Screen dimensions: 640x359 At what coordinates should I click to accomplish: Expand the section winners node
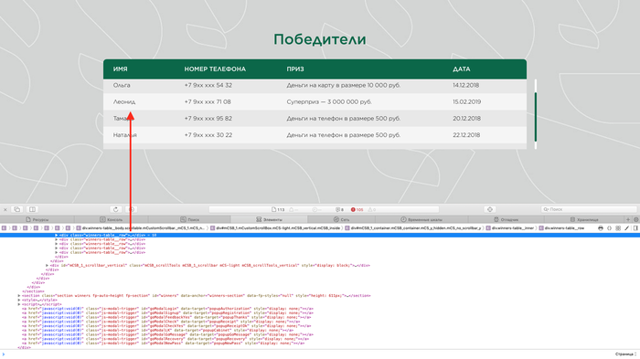pyautogui.click(x=19, y=296)
